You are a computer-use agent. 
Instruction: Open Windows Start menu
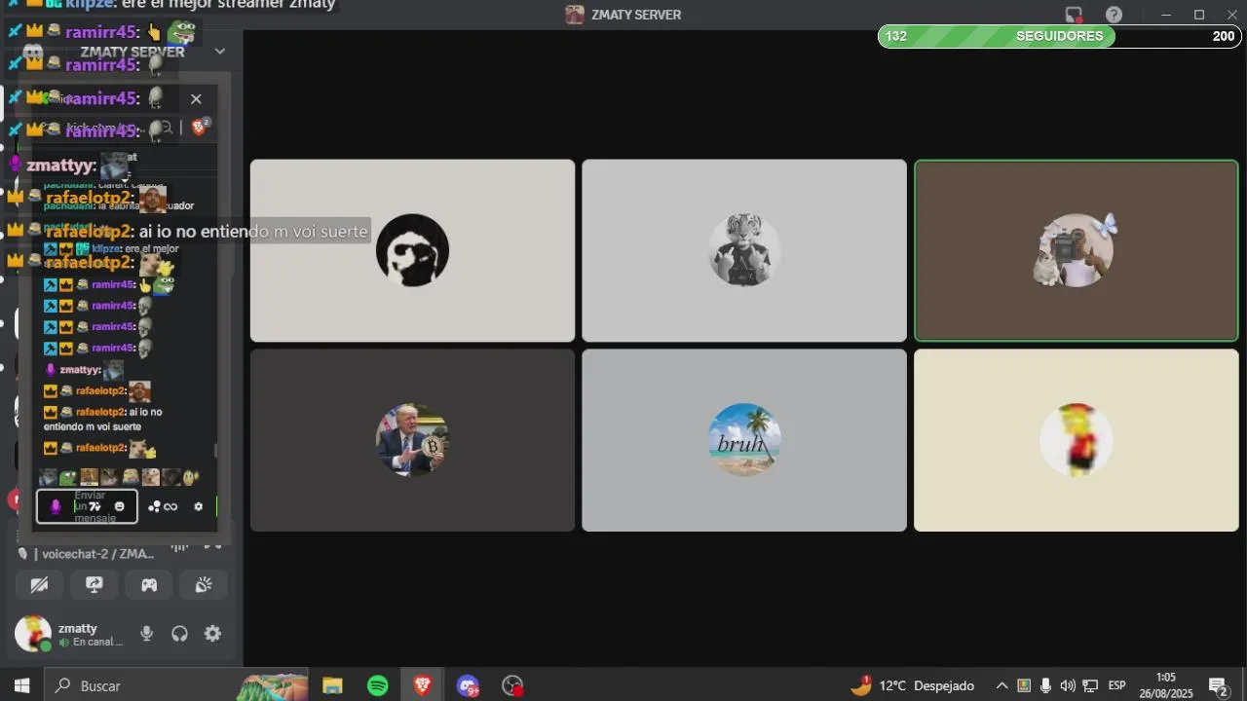pos(21,685)
